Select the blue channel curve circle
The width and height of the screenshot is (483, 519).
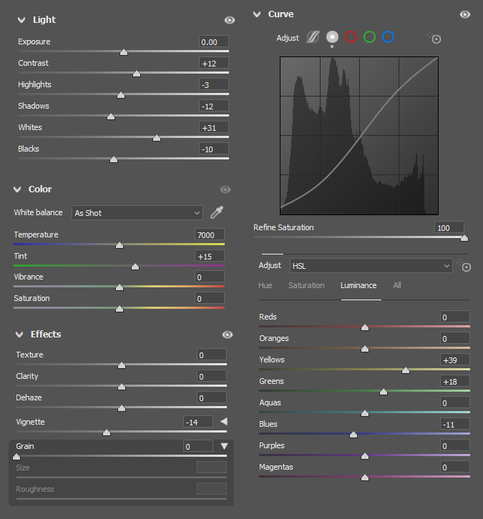pyautogui.click(x=388, y=37)
